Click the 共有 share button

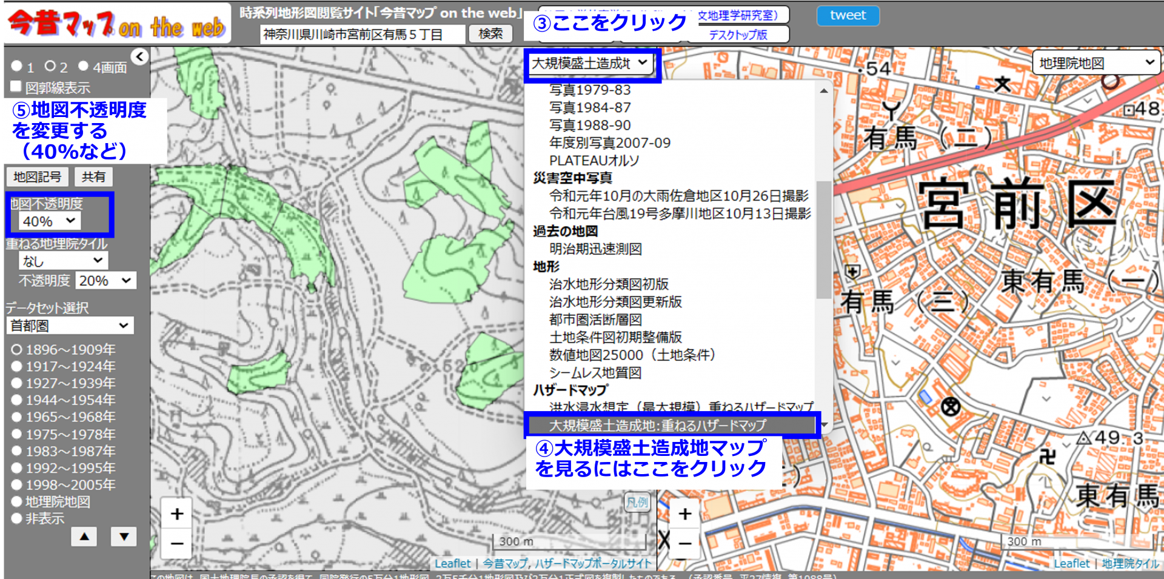[93, 176]
